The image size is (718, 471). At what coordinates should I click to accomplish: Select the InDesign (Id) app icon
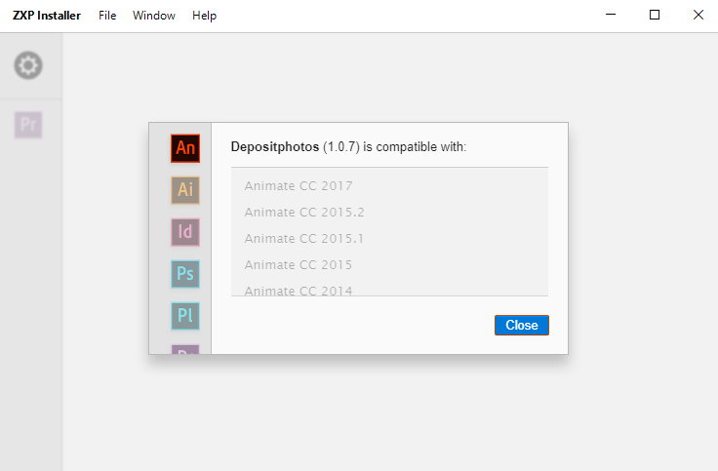tap(185, 232)
